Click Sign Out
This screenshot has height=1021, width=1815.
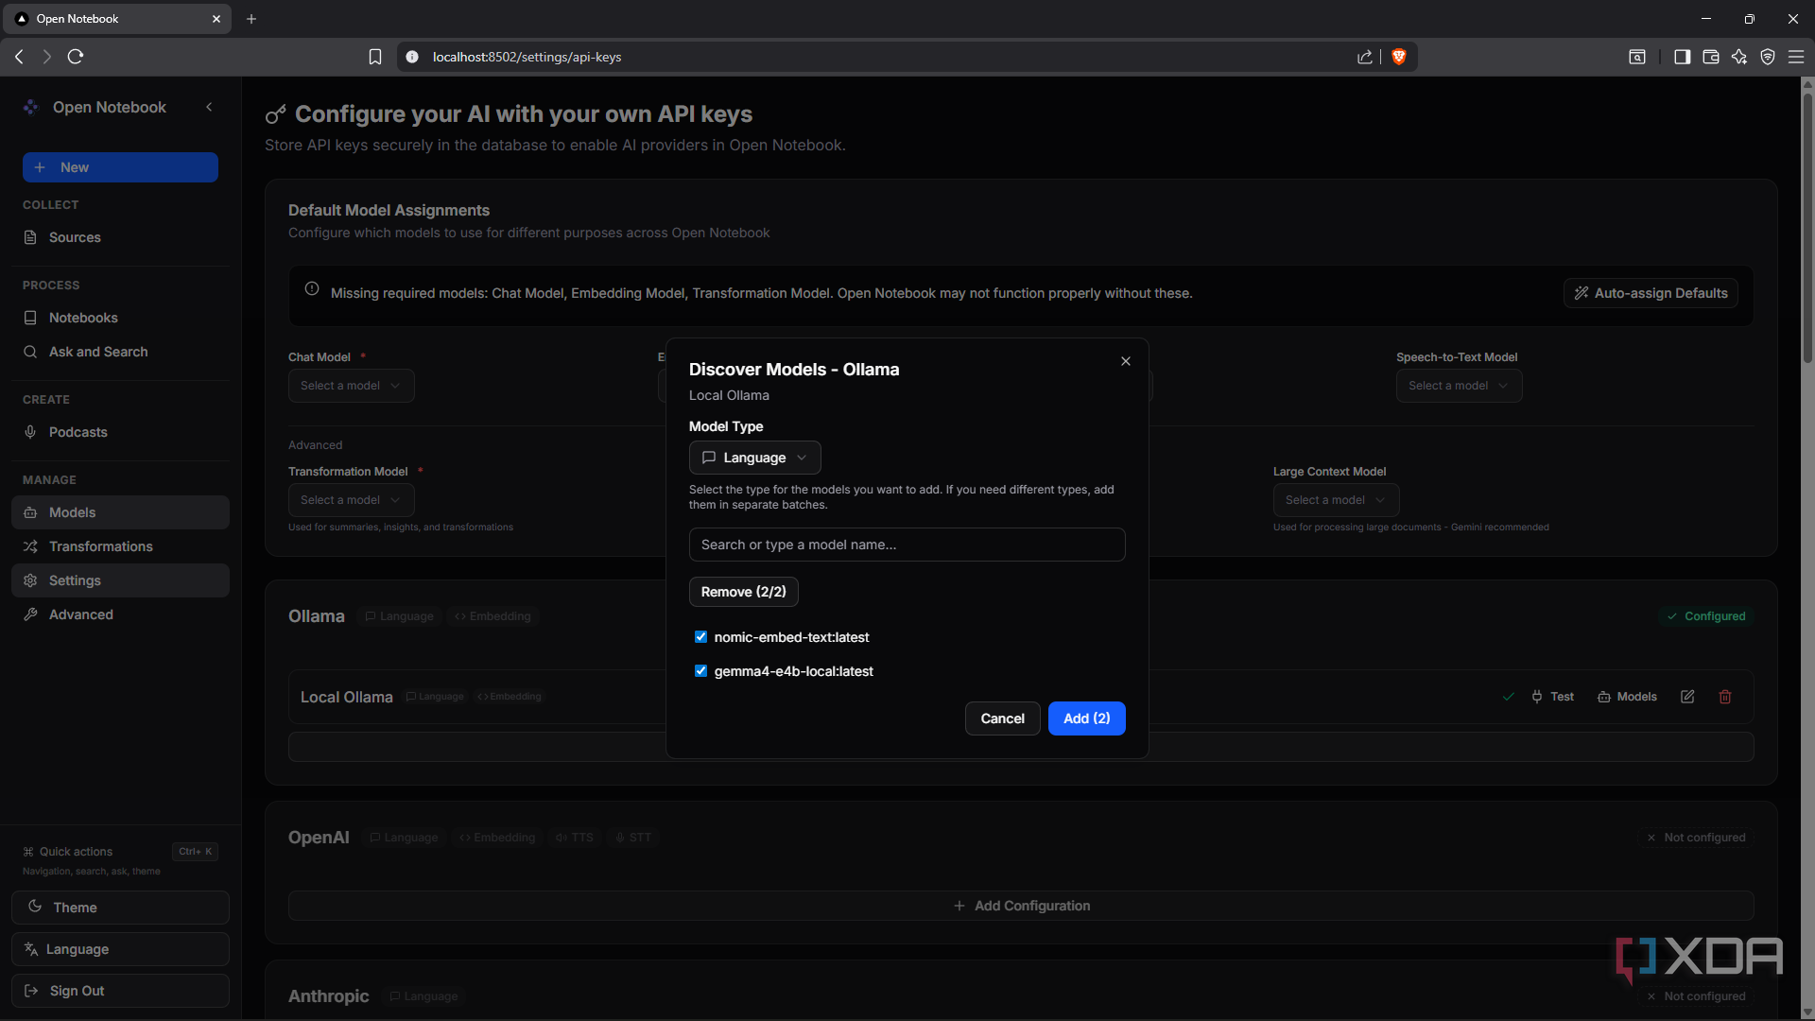[x=120, y=991]
